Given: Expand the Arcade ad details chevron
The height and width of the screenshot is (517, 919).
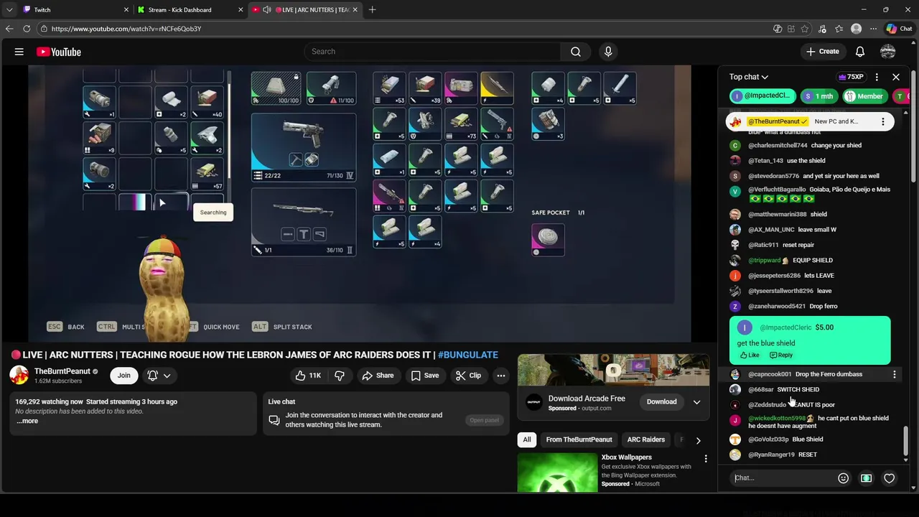Looking at the screenshot, I should point(696,402).
